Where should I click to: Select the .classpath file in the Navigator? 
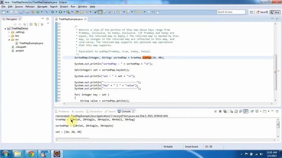tap(21, 47)
